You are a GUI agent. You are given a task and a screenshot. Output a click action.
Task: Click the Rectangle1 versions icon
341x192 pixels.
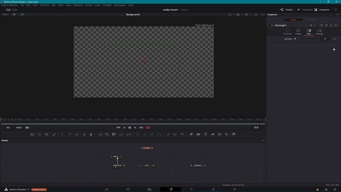tap(321, 25)
